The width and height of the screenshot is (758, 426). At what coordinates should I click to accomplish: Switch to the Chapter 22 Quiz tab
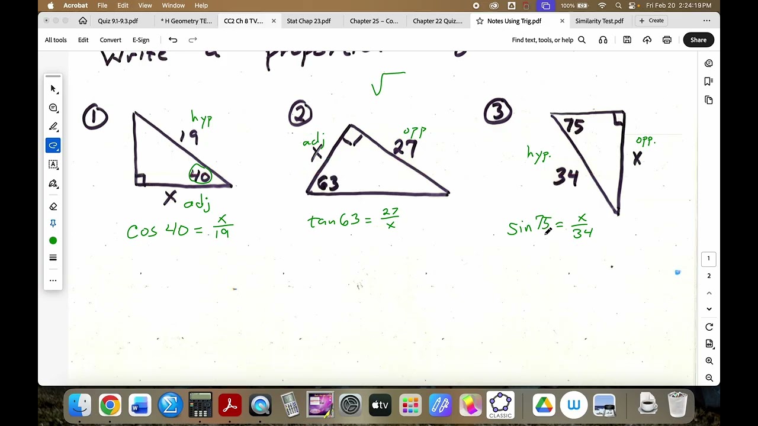click(x=438, y=21)
